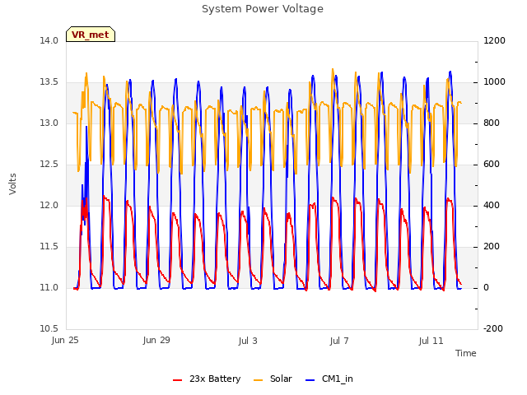Viewport: 527px width, 395px height.
Task: Click the Jun 25 date tick label
Action: click(x=65, y=340)
